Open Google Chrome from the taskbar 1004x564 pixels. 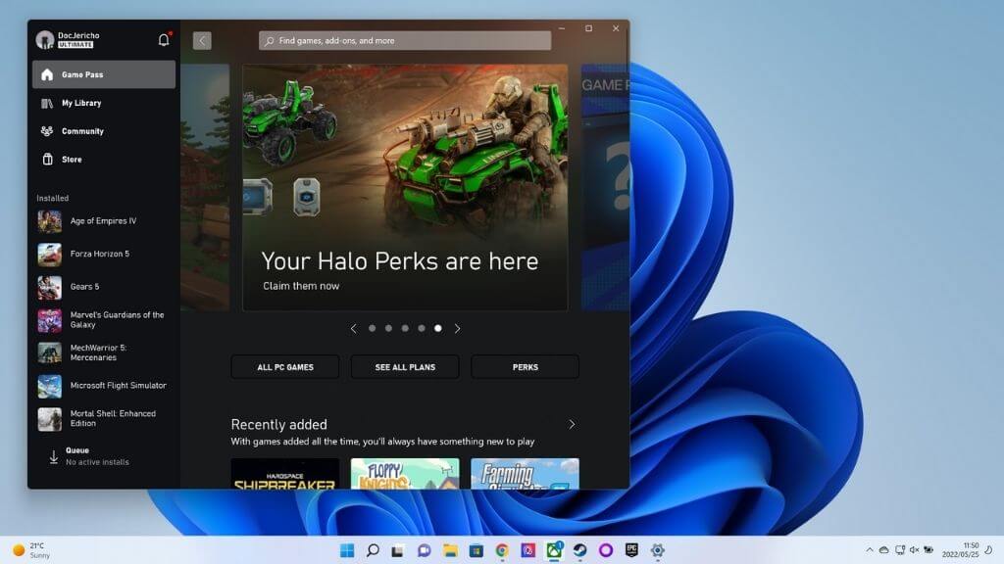point(502,550)
